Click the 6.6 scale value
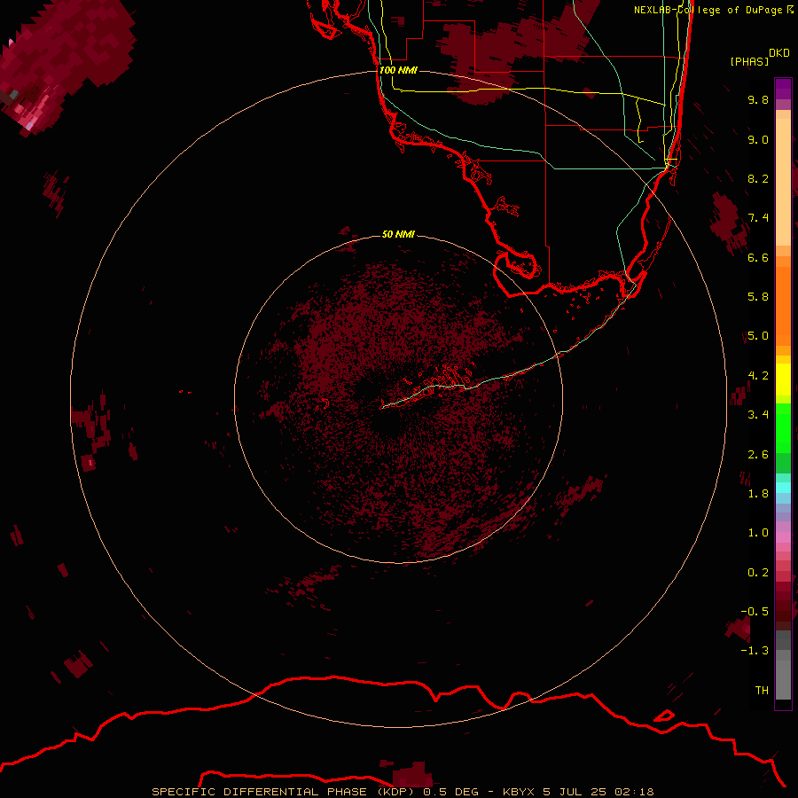Image resolution: width=798 pixels, height=798 pixels. (x=758, y=257)
